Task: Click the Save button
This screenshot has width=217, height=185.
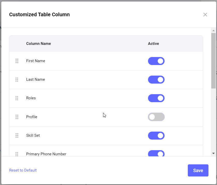Action: (198, 170)
